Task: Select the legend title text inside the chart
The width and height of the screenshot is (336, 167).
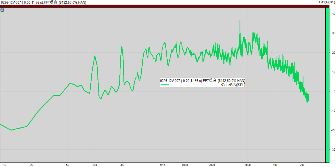Action: (202, 81)
